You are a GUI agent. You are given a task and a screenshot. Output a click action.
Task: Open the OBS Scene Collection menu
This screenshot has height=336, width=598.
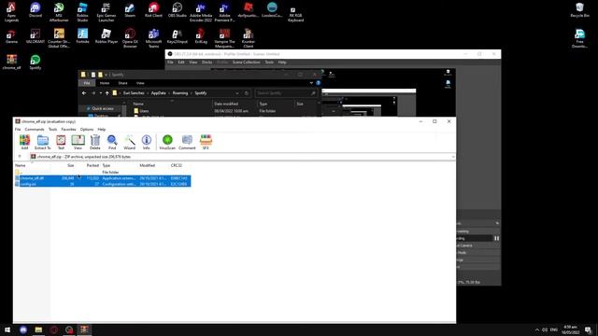click(246, 63)
